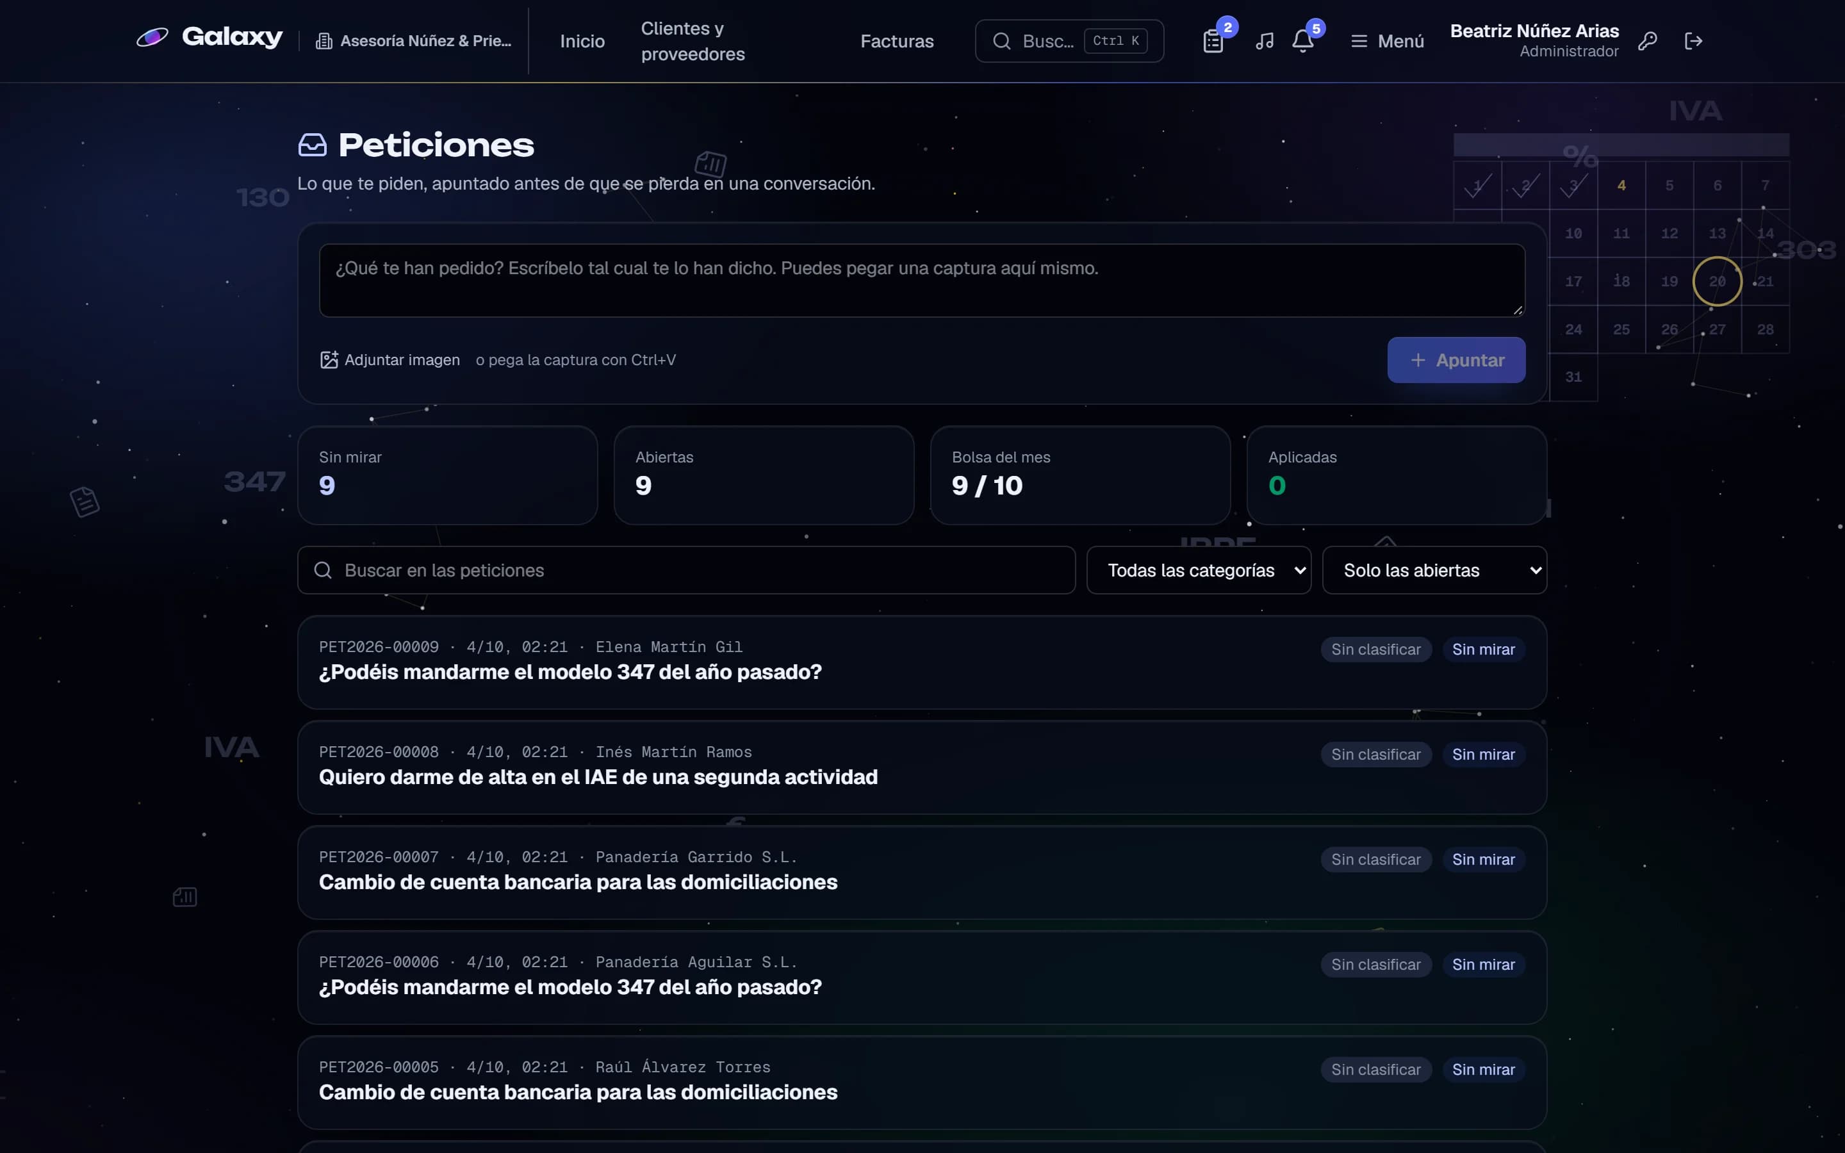Select the Bolsa del mes card
Image resolution: width=1845 pixels, height=1153 pixels.
[x=1080, y=475]
